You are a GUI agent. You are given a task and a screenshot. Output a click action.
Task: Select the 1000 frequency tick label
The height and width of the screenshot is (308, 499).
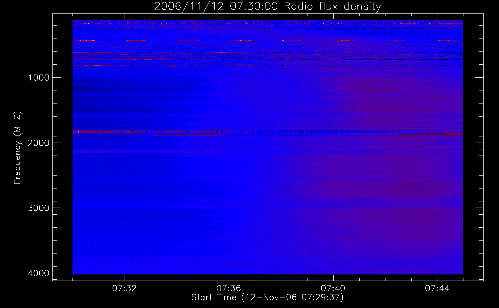pos(39,78)
